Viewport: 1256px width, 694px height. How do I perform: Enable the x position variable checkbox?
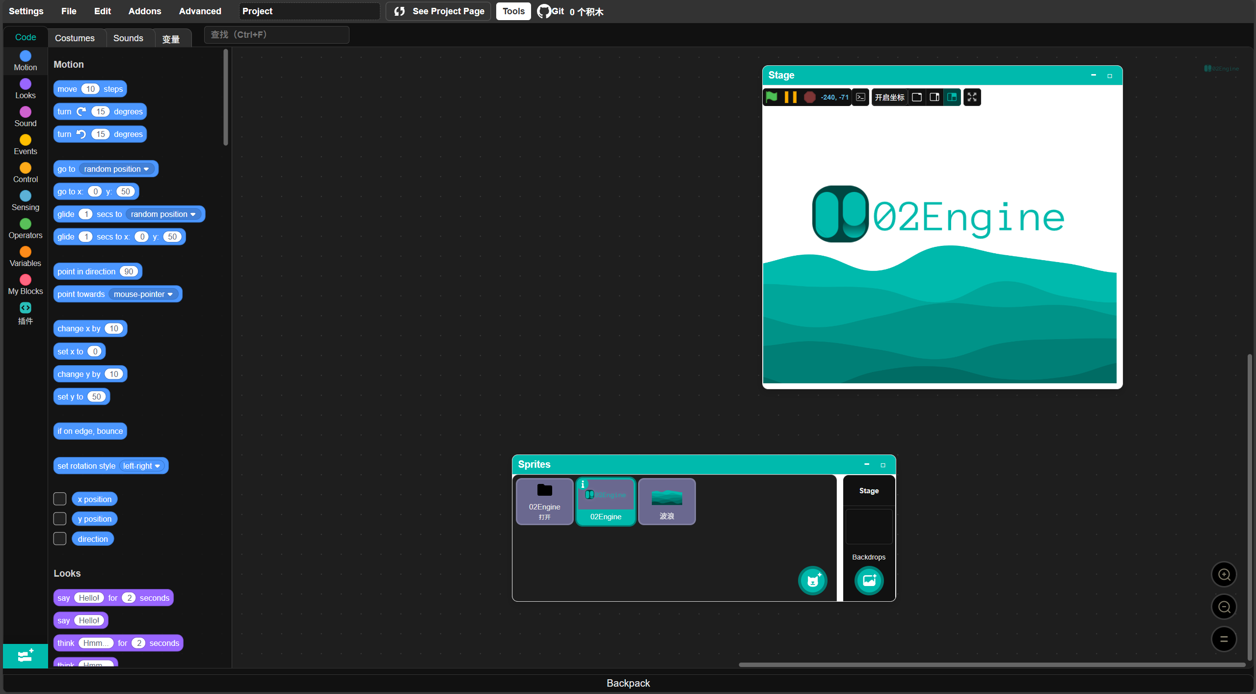point(60,499)
